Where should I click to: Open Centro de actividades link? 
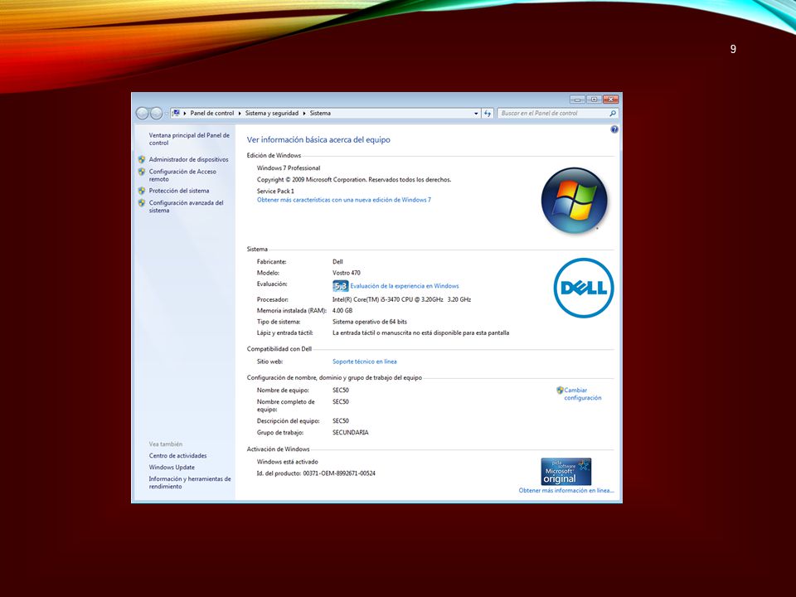(177, 456)
